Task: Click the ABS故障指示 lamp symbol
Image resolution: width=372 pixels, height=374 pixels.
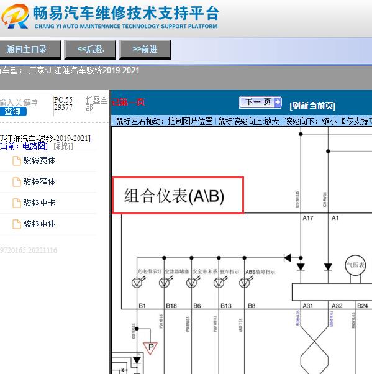Action: (245, 283)
